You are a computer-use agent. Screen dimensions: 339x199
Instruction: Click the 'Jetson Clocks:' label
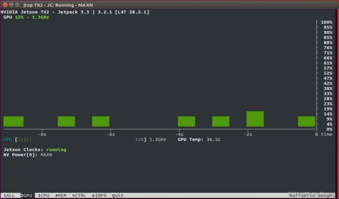[23, 150]
